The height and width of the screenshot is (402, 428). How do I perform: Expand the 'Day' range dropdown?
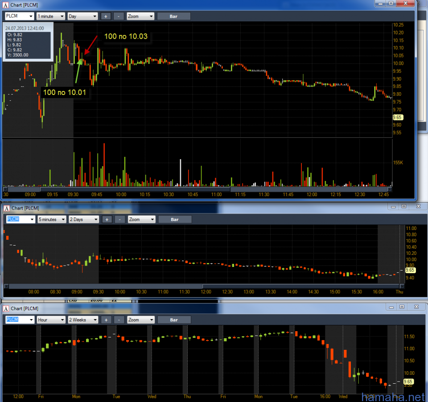82,16
